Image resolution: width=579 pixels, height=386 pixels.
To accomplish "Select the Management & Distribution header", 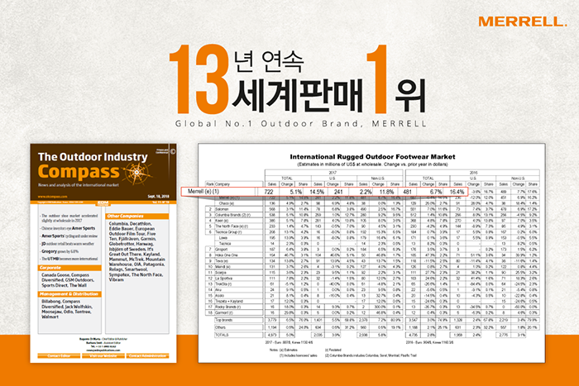I will (69, 294).
